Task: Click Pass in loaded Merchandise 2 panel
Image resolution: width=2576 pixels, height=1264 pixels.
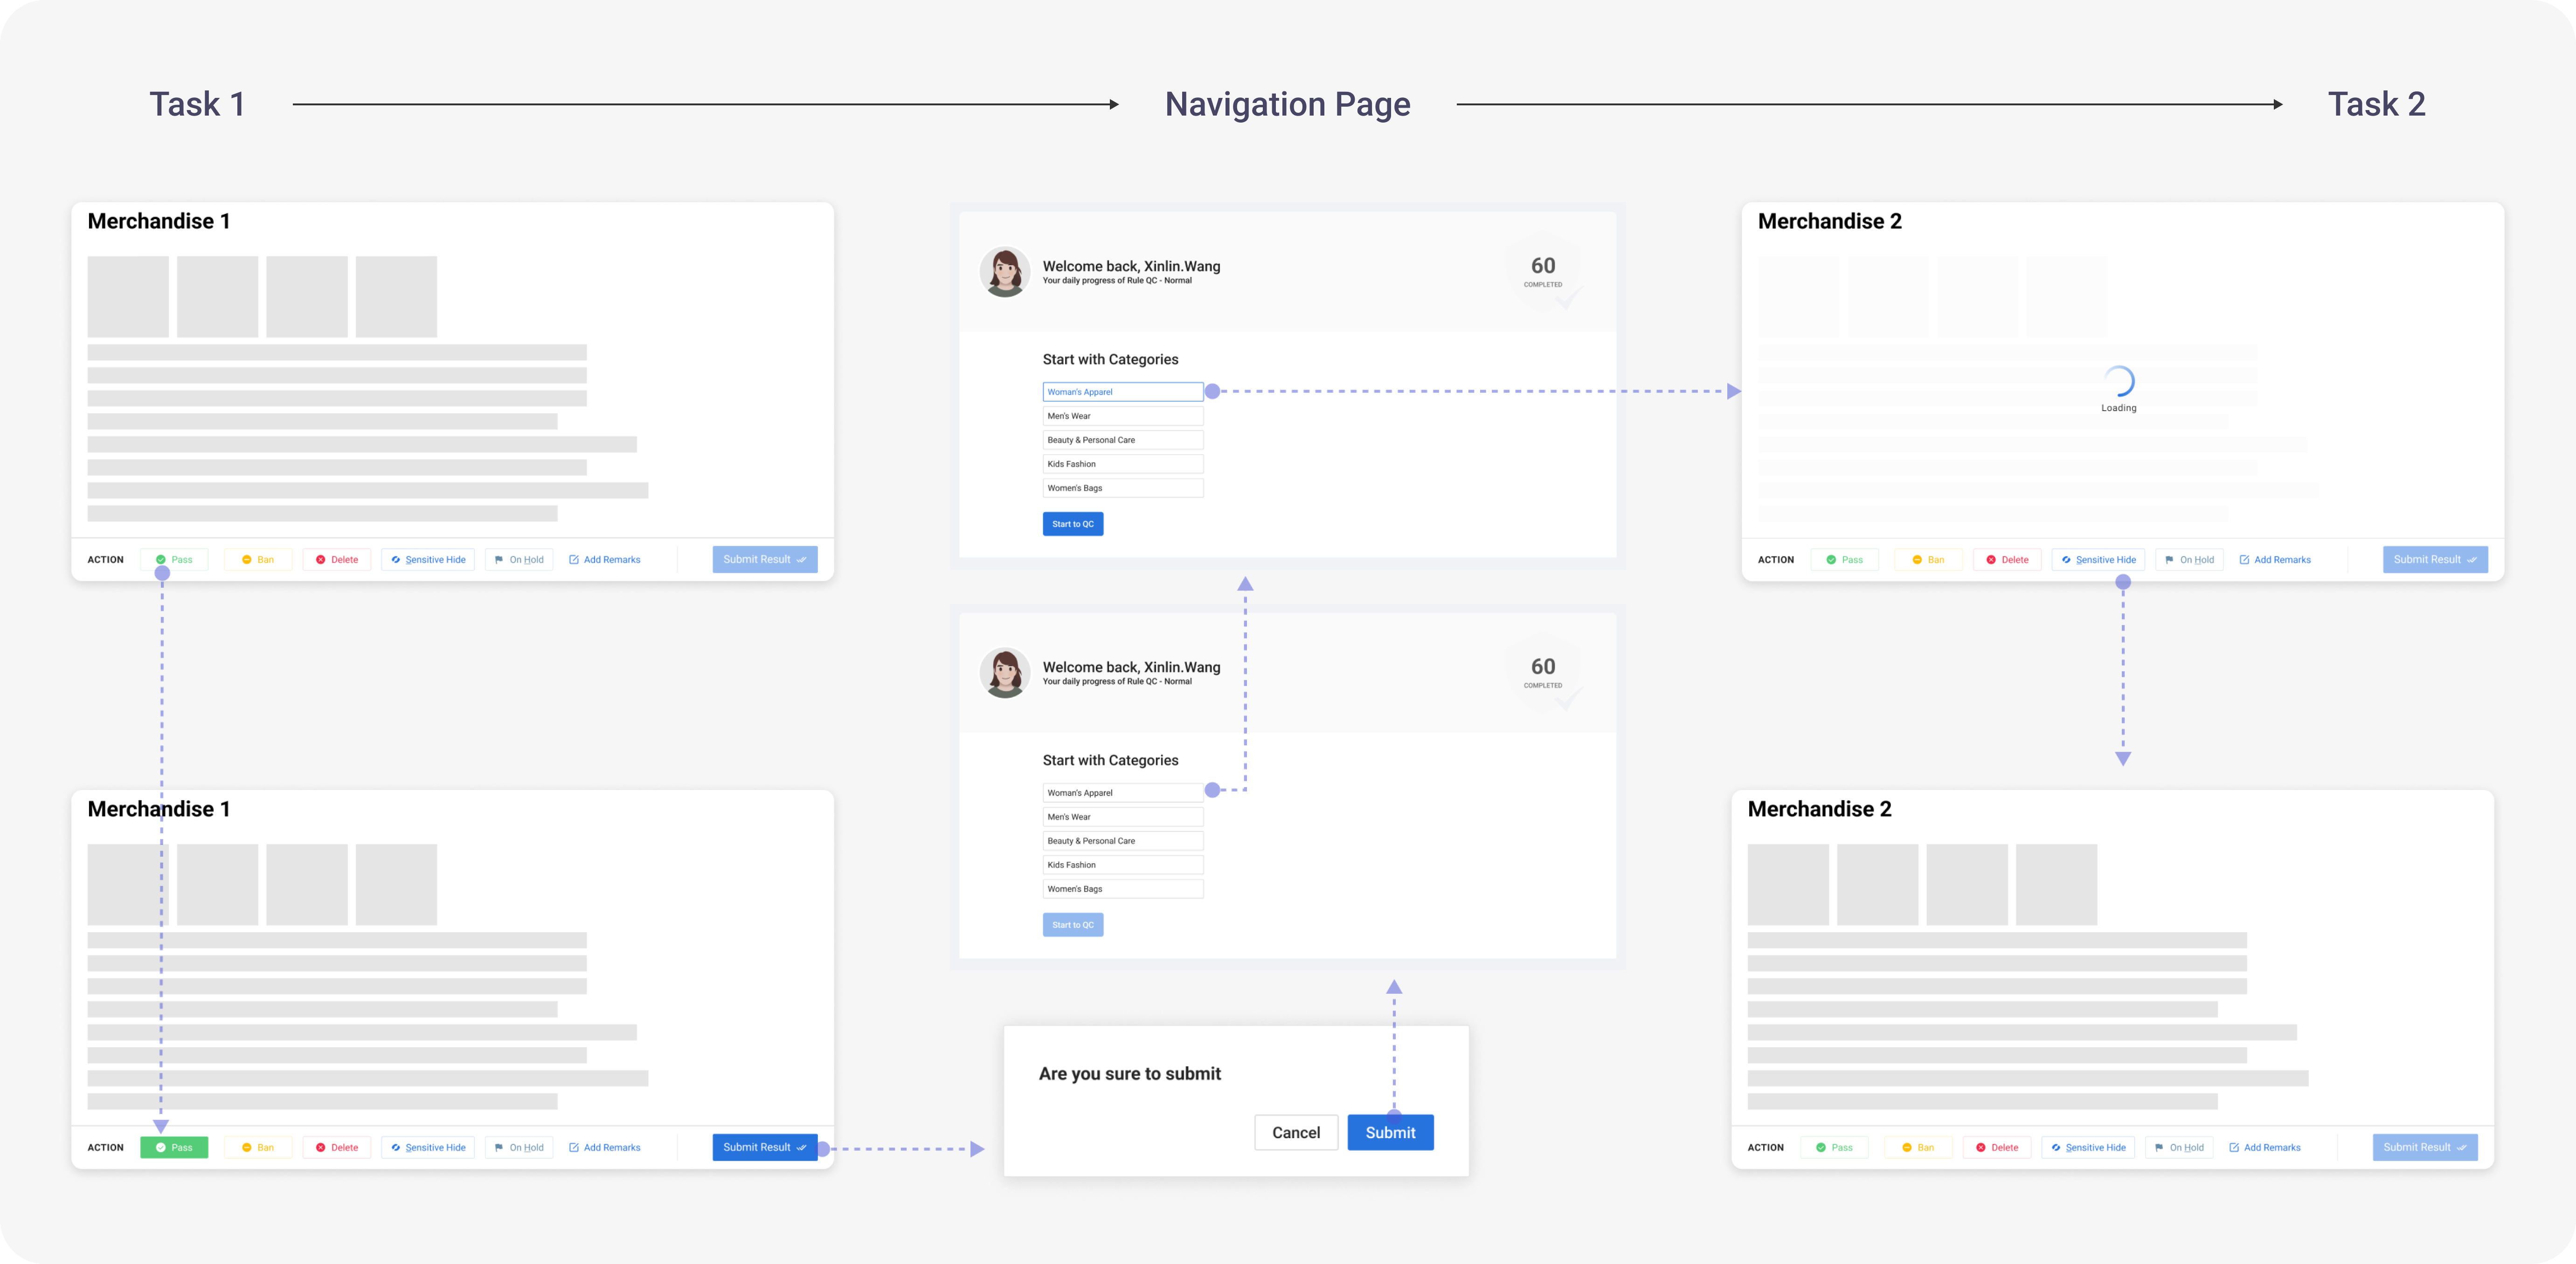Action: [x=1835, y=1147]
